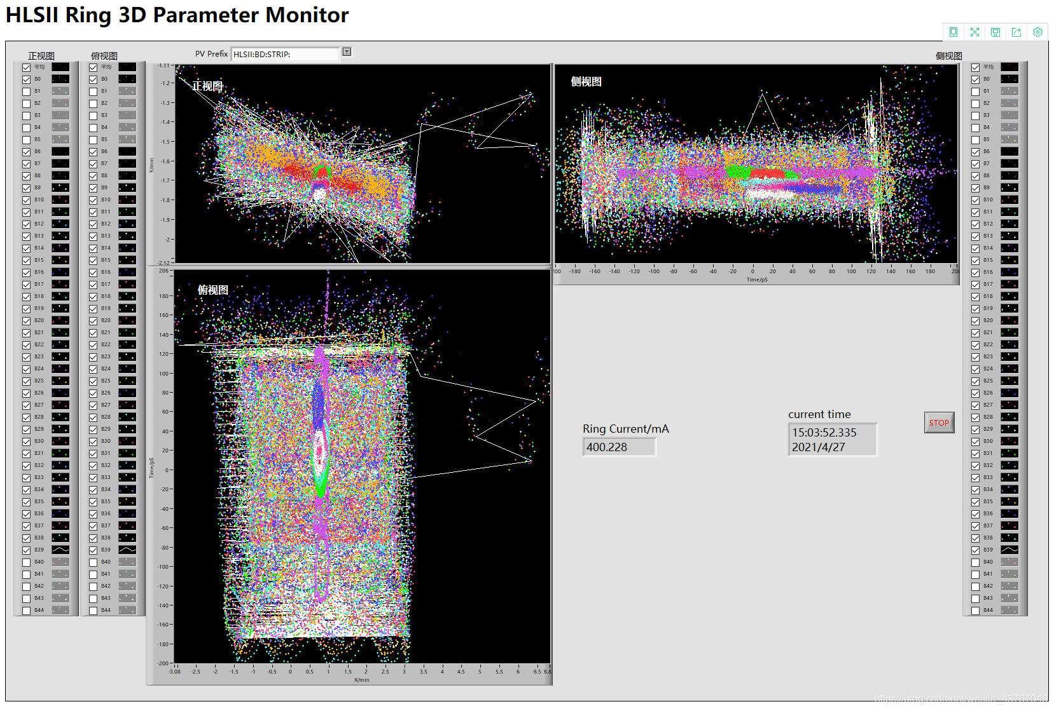This screenshot has height=711, width=1054.
Task: Click the HLSII Ring 3D Parameter Monitor title
Action: click(177, 15)
